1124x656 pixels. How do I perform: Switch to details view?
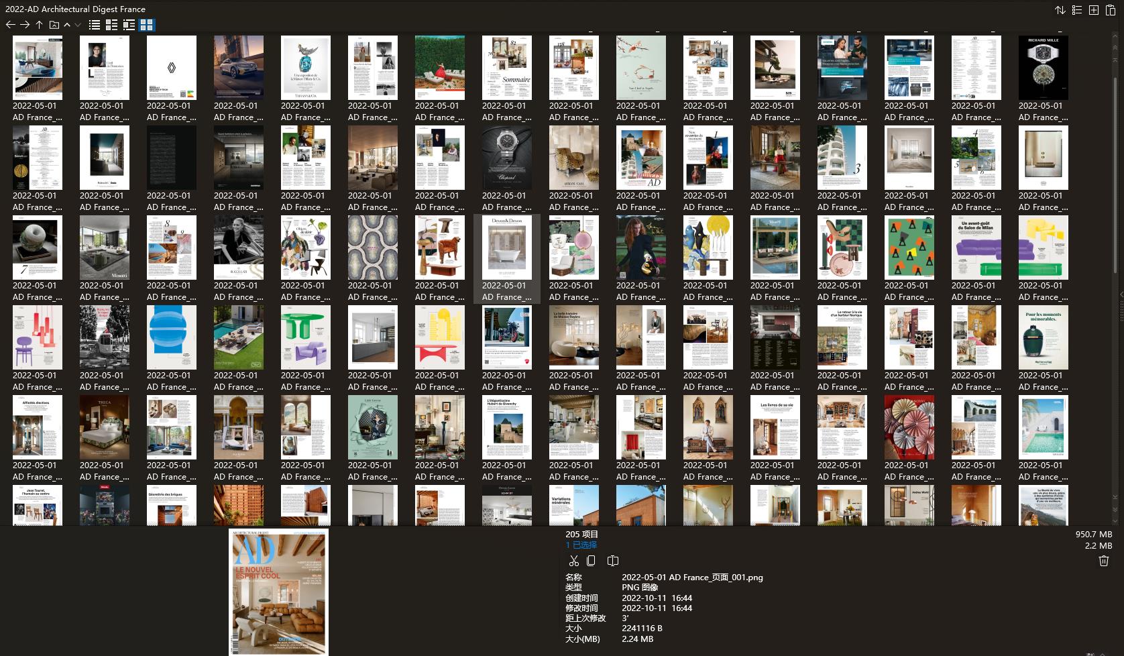coord(111,25)
